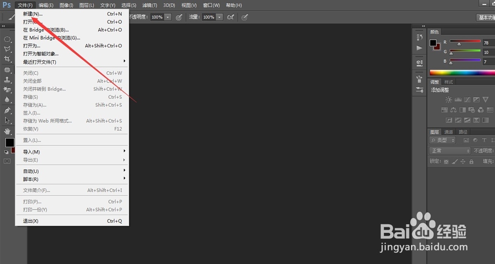
Task: Add a Vibrance adjustment
Action: point(486,100)
